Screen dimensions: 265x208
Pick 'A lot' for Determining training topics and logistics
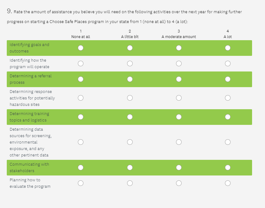pyautogui.click(x=228, y=117)
